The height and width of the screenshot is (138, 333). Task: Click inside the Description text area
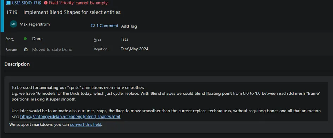tap(169, 102)
